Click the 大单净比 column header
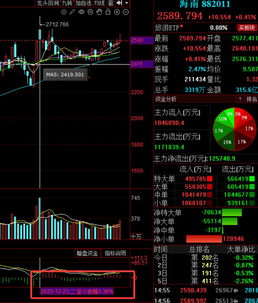This screenshot has width=258, height=303. [x=241, y=250]
